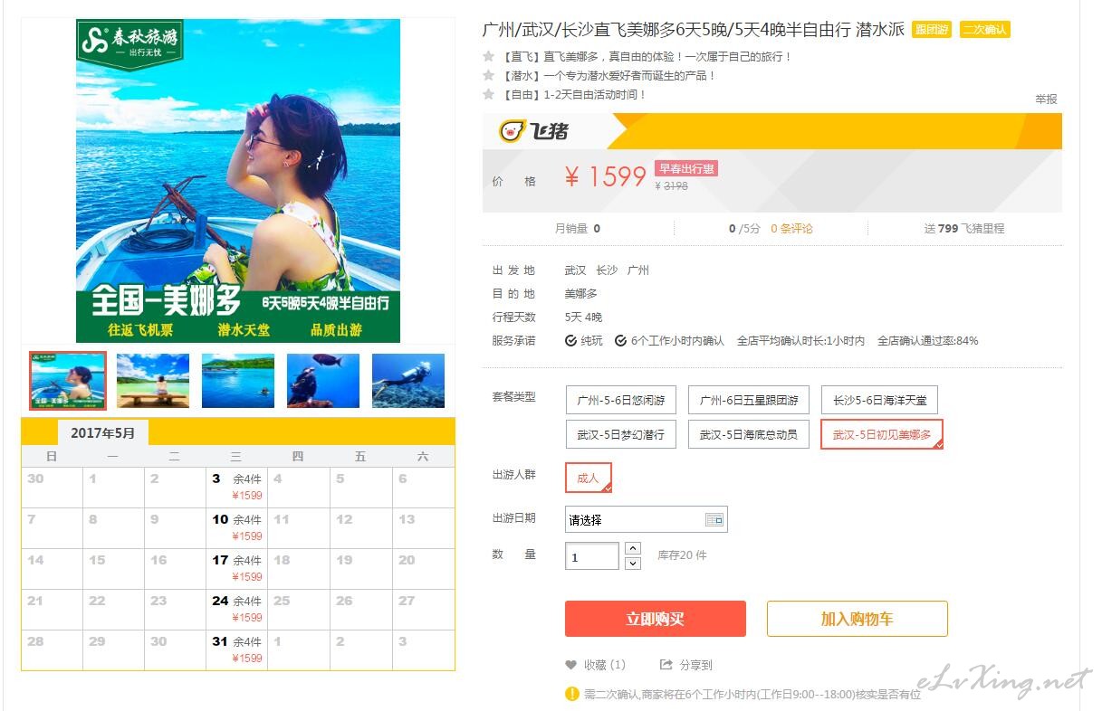The image size is (1102, 711).
Task: Click the heart favorite icon
Action: pos(570,665)
